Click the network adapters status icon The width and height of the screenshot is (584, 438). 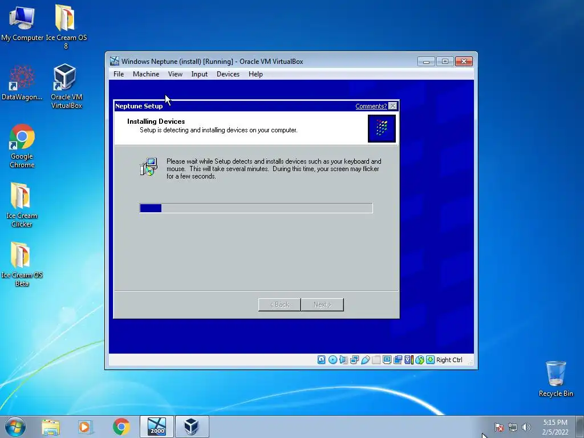tap(354, 359)
